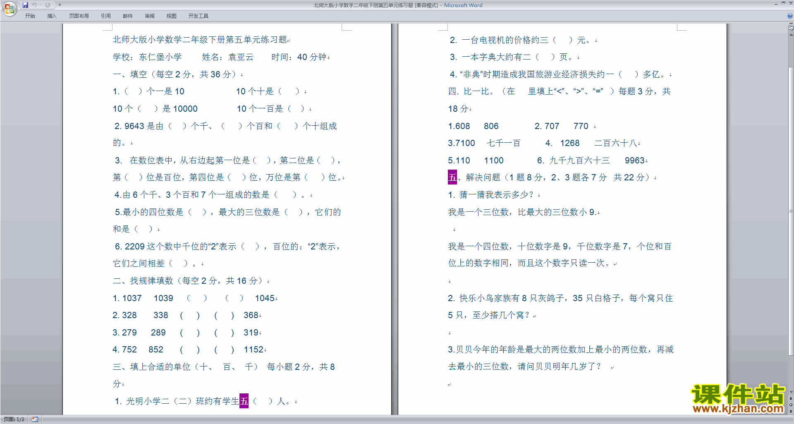Click heading 一、填空（每空 2 分，共 36 分）
794x424 pixels.
(176, 74)
